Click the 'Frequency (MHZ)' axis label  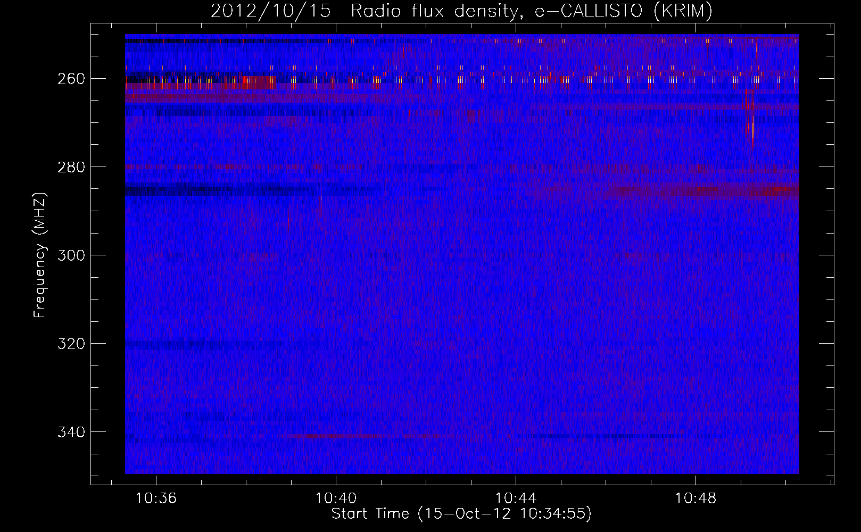[40, 255]
